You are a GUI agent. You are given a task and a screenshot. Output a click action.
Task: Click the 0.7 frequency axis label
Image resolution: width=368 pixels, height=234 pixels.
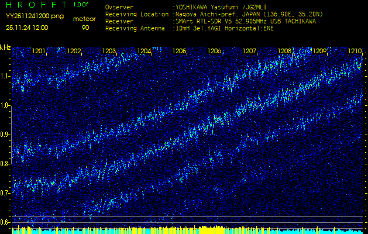tap(5, 192)
